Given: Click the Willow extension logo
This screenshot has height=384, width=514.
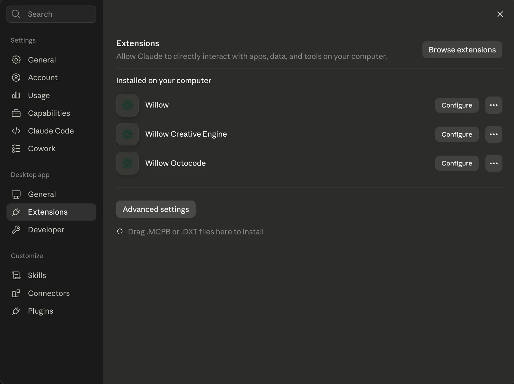Looking at the screenshot, I should [x=128, y=105].
